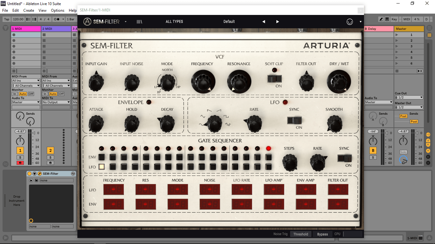Screen dimensions: 435x244
Task: Click the Arturia SEM-Filter logo
Action: pyautogui.click(x=102, y=22)
